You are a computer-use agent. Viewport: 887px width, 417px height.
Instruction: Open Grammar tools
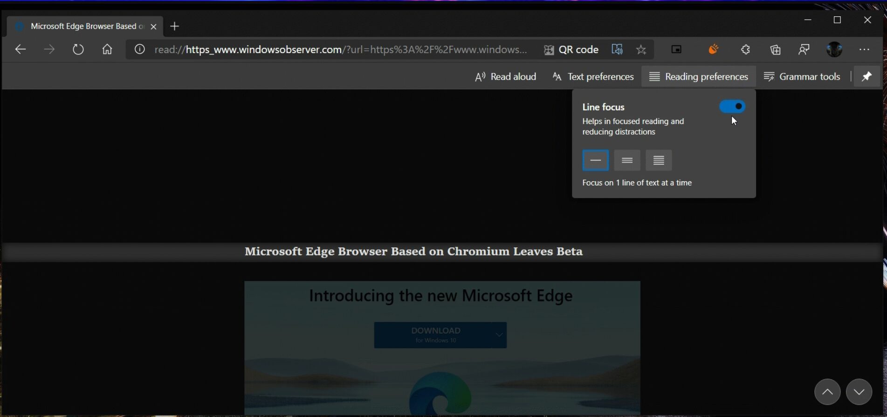tap(802, 76)
